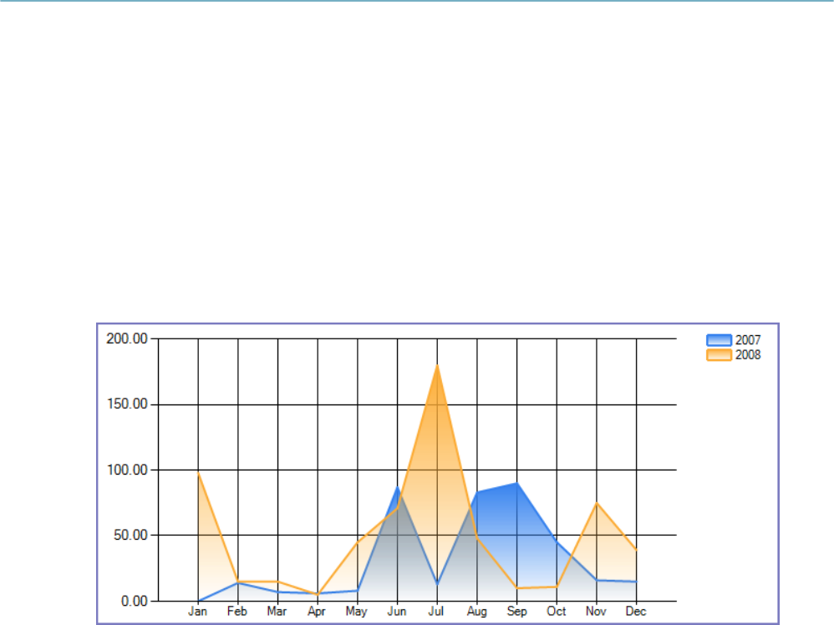Click the blue 2007 peak at Sep

517,483
